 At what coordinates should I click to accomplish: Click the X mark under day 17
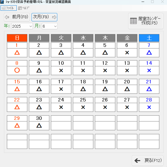click(x=61, y=89)
